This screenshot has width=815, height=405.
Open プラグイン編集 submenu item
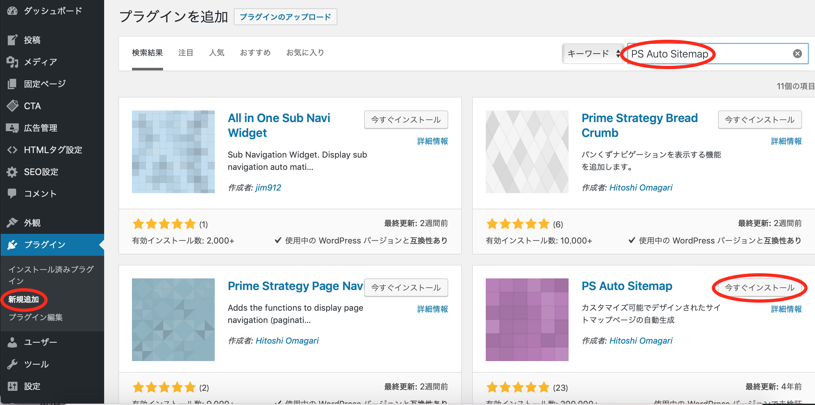click(x=36, y=317)
